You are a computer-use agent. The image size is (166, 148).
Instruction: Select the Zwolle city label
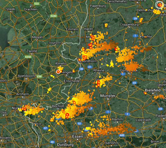click(32, 51)
